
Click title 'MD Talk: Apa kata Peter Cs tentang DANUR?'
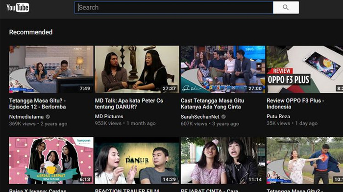(x=129, y=104)
